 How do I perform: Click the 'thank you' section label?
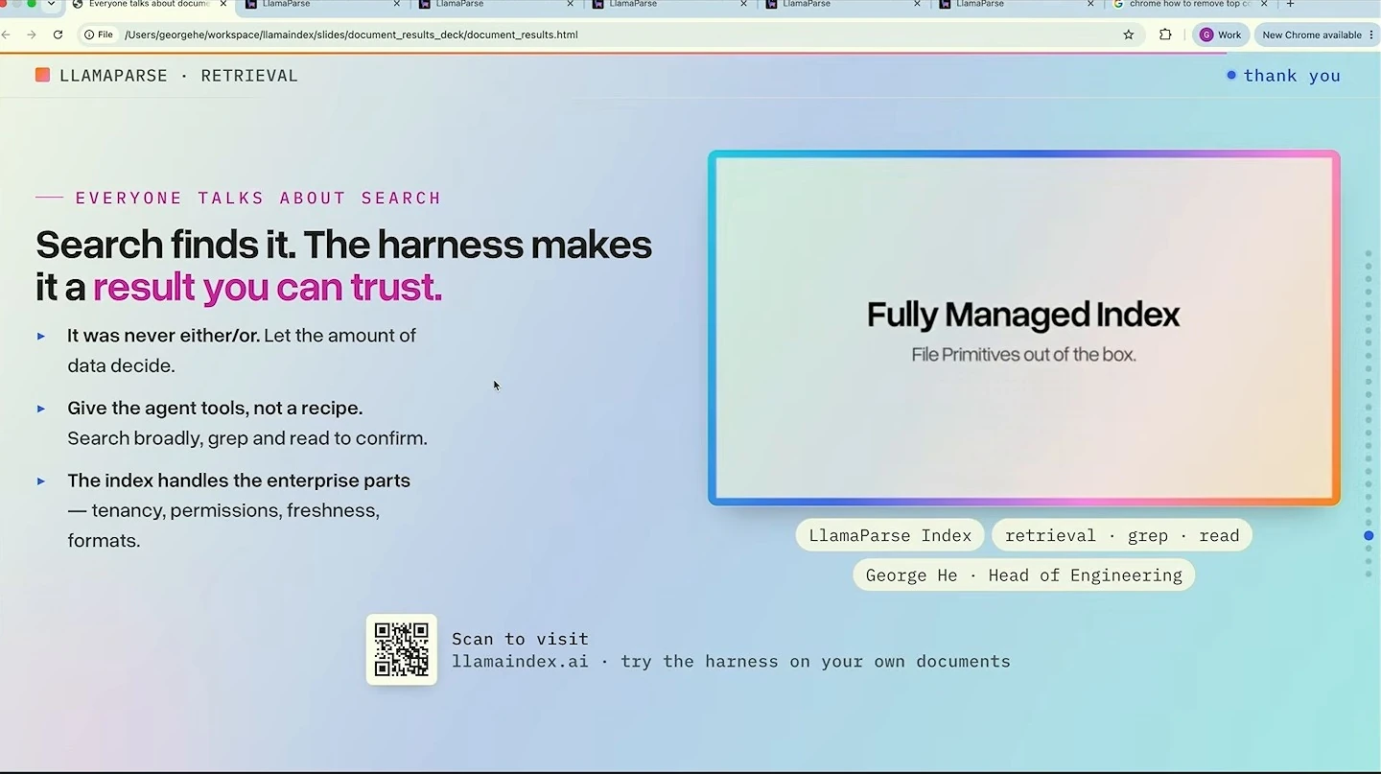coord(1292,76)
